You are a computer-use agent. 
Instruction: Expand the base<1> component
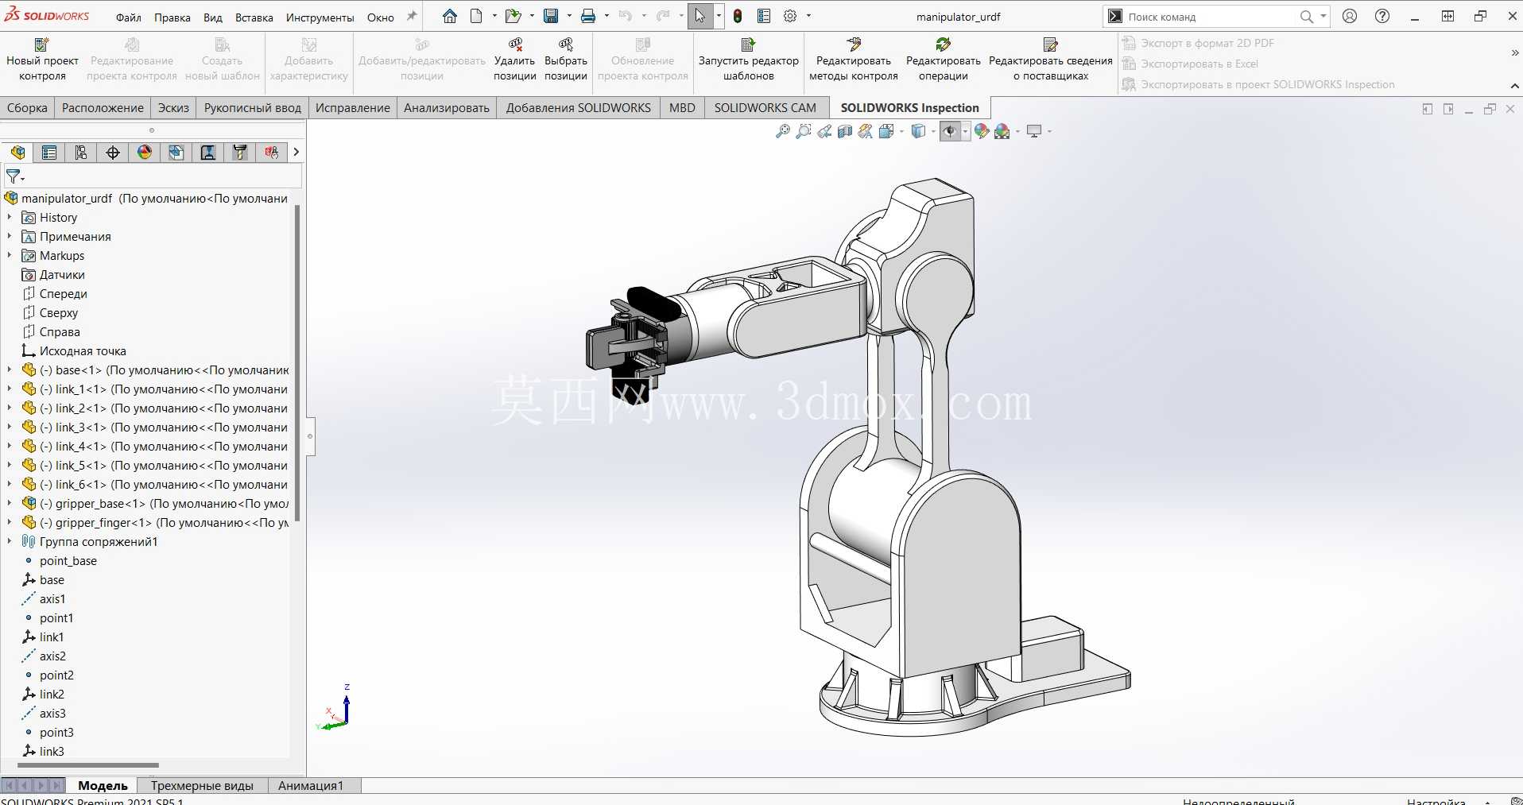tap(10, 370)
